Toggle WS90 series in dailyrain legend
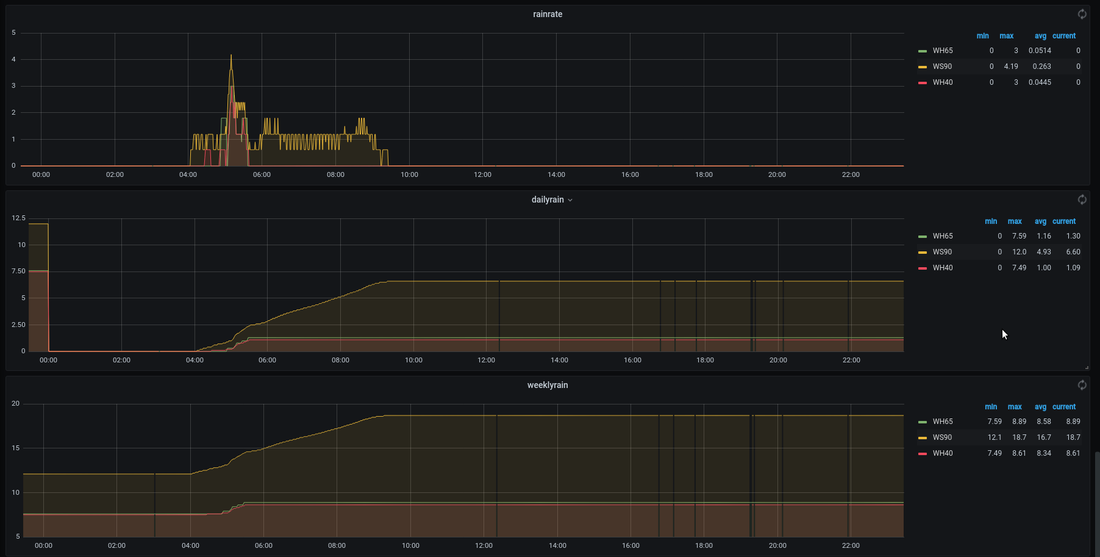The image size is (1100, 557). coord(942,252)
